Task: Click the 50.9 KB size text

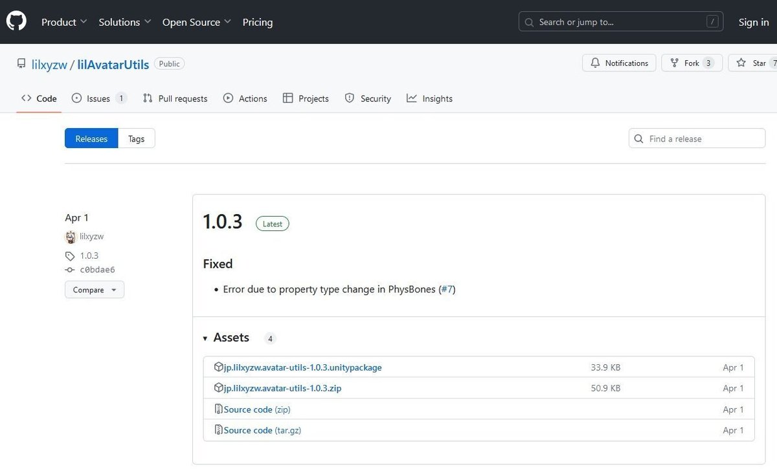Action: [605, 388]
